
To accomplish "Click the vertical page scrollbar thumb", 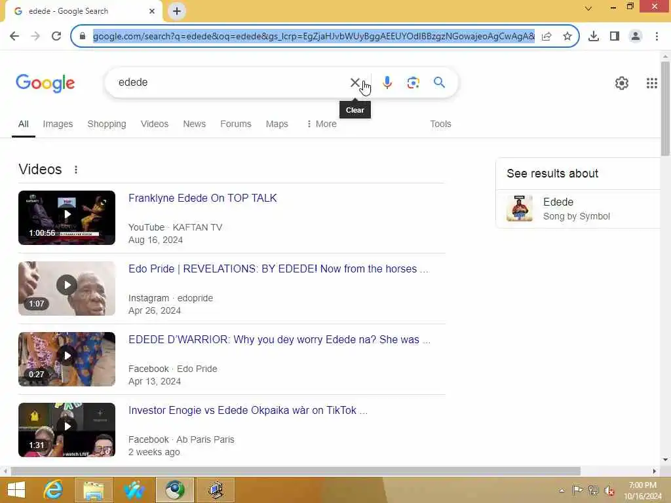I will 665,109.
